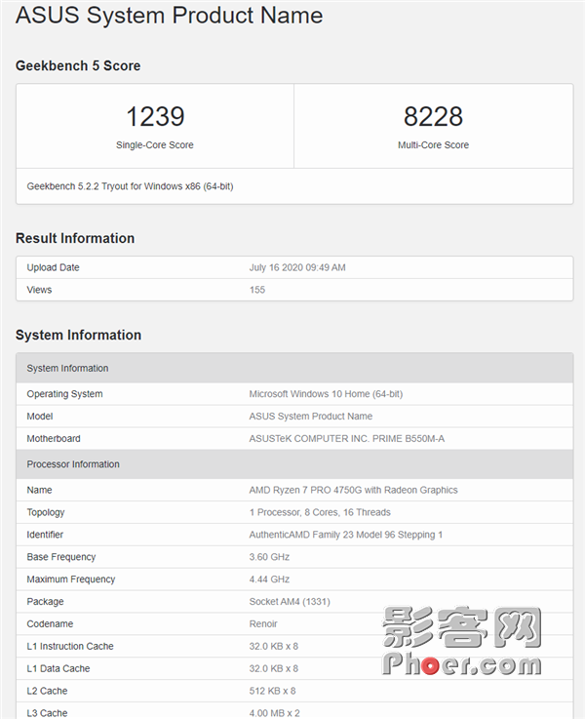Click the Operating System label
This screenshot has height=719, width=585.
(x=64, y=394)
